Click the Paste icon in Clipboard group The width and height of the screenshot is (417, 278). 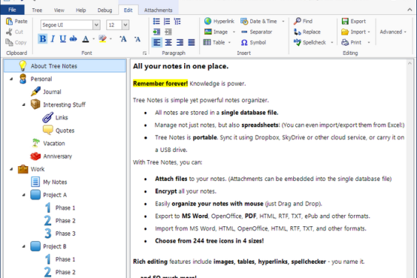pyautogui.click(x=9, y=21)
